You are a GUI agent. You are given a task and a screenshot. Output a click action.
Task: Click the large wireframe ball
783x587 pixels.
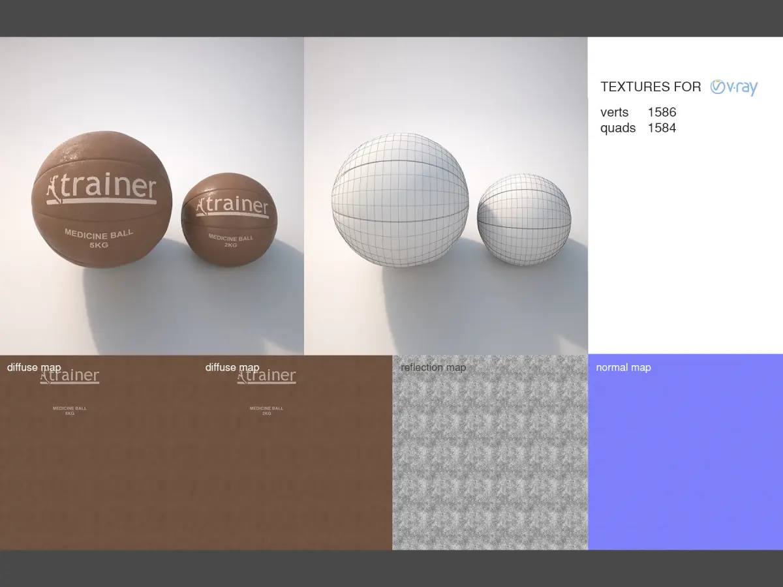click(x=400, y=200)
